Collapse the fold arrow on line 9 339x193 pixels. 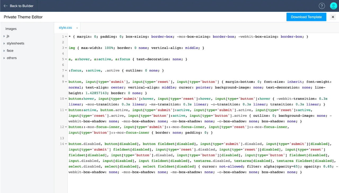coord(66,82)
